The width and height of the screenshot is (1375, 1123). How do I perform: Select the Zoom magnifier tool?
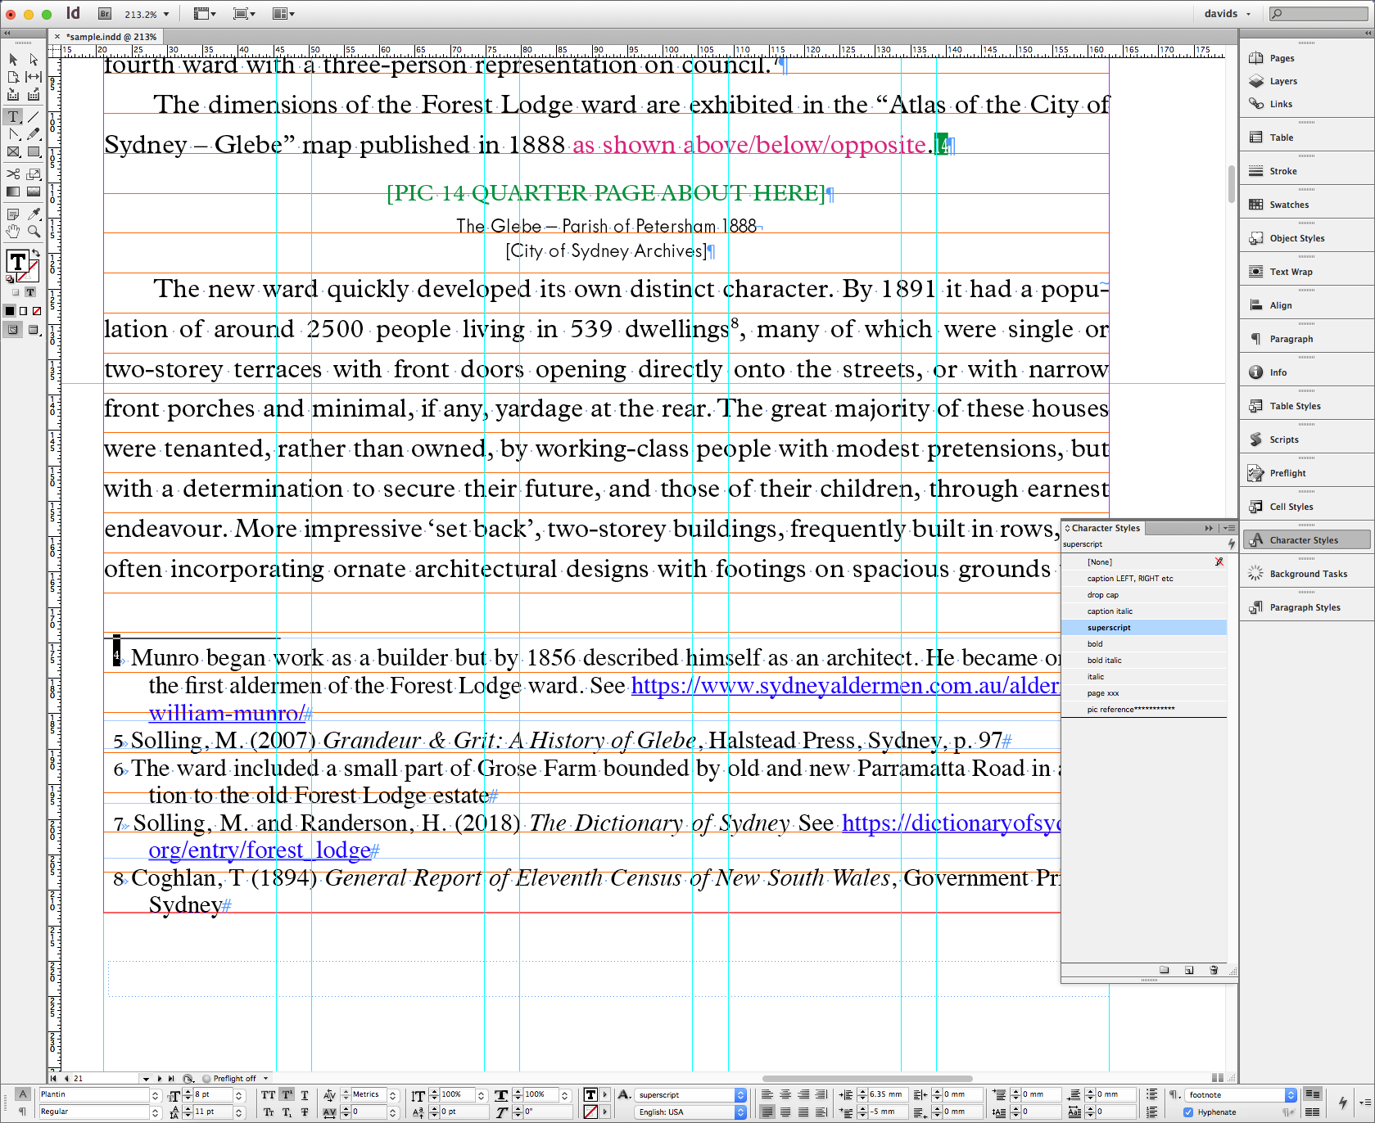click(34, 232)
